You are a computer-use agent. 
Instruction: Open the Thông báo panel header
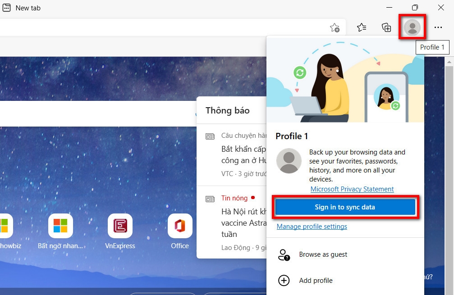pyautogui.click(x=227, y=110)
